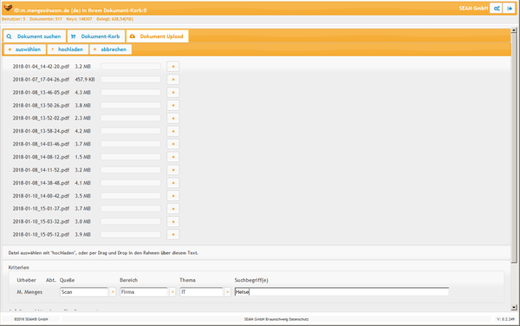Start upload with hochladen button
The image size is (520, 326).
pos(68,49)
